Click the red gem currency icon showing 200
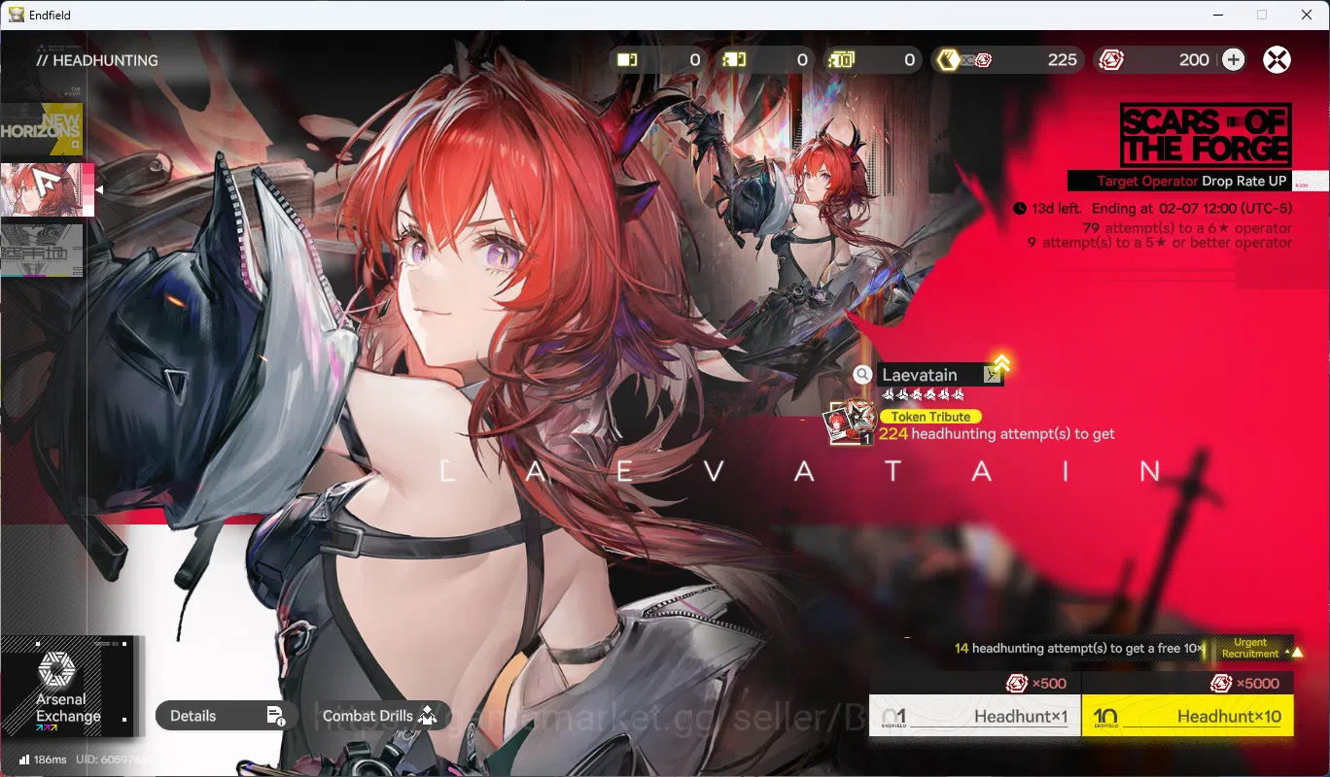 click(1111, 60)
